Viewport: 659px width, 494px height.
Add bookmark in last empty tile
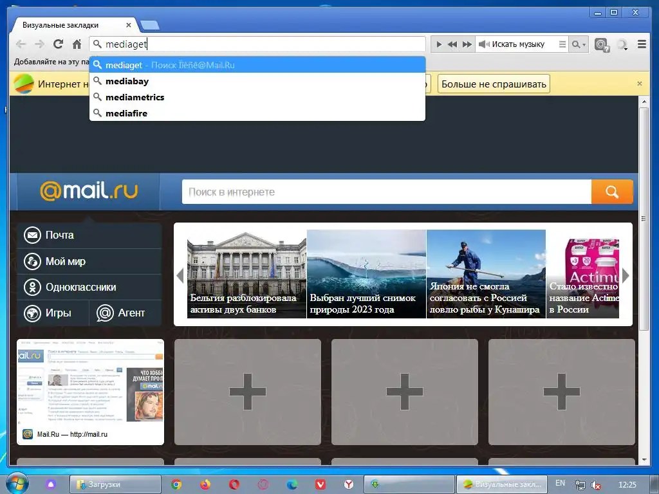pos(561,392)
